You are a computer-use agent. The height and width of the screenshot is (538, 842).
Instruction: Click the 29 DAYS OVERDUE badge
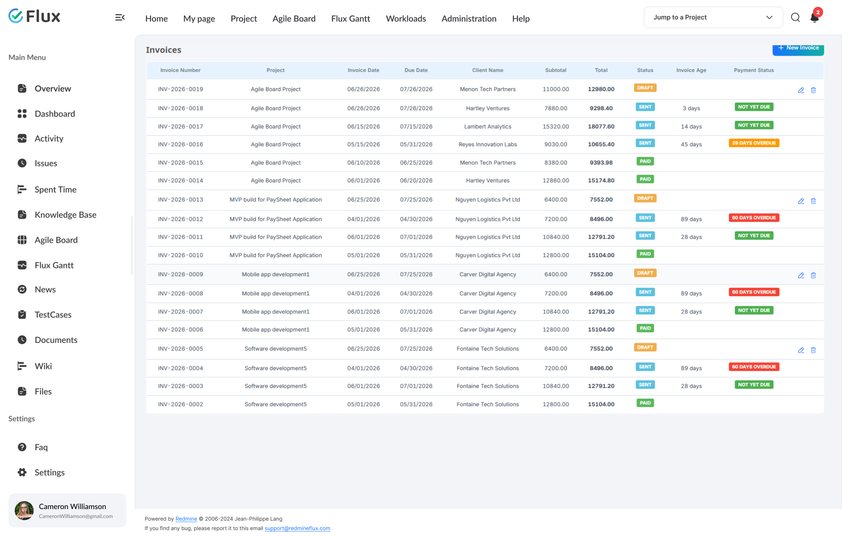[754, 143]
